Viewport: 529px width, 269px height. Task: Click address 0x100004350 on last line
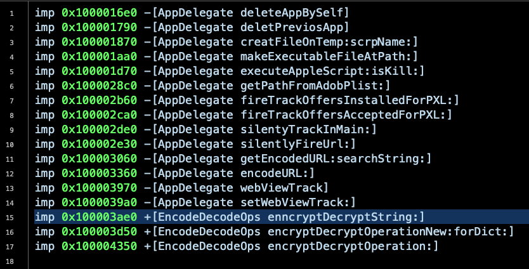click(x=100, y=246)
